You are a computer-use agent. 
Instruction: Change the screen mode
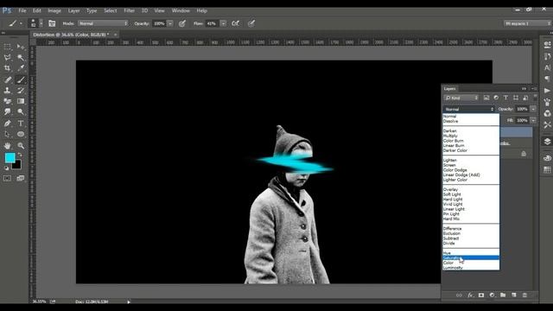(x=21, y=179)
